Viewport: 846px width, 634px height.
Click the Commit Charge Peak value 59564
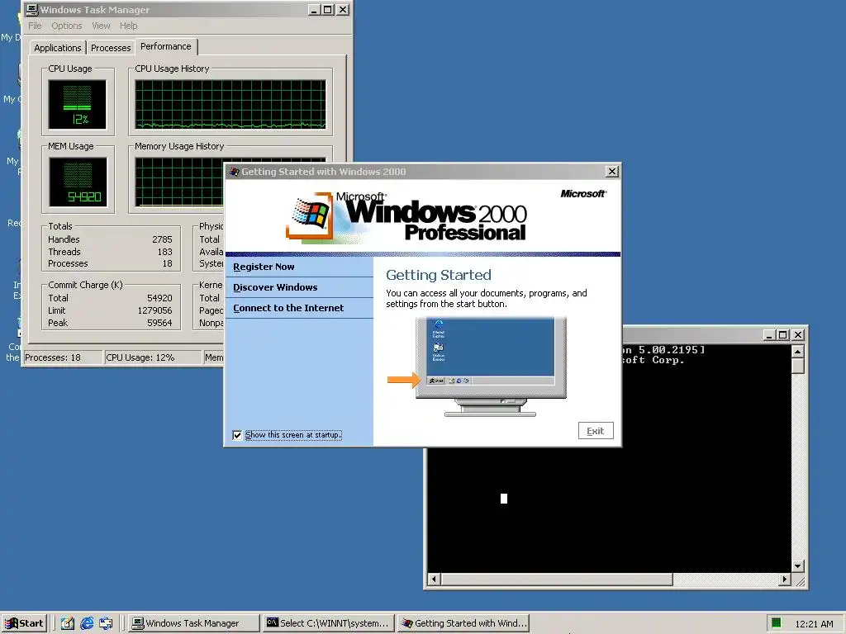tap(159, 323)
